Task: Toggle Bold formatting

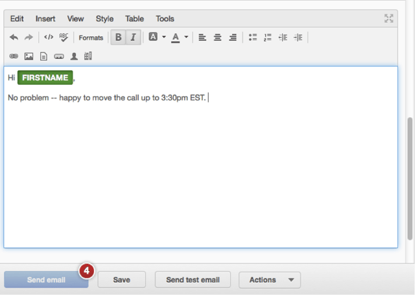Action: 118,38
